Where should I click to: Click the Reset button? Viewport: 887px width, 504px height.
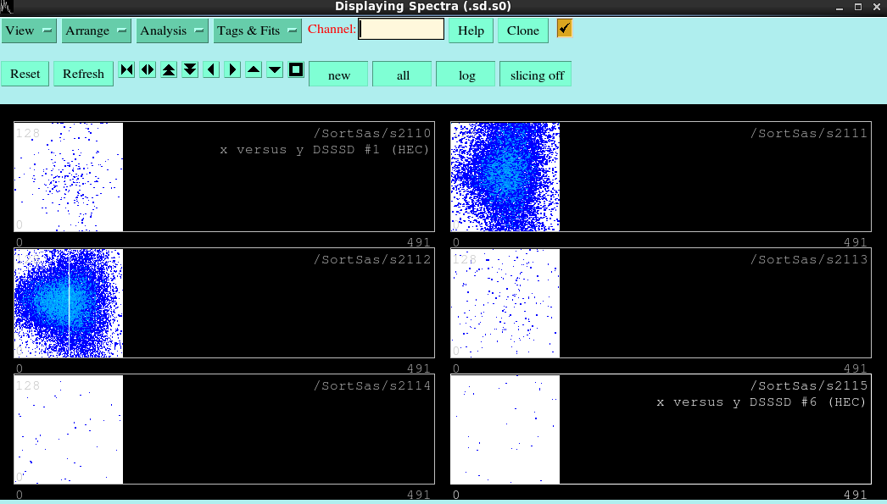(25, 74)
